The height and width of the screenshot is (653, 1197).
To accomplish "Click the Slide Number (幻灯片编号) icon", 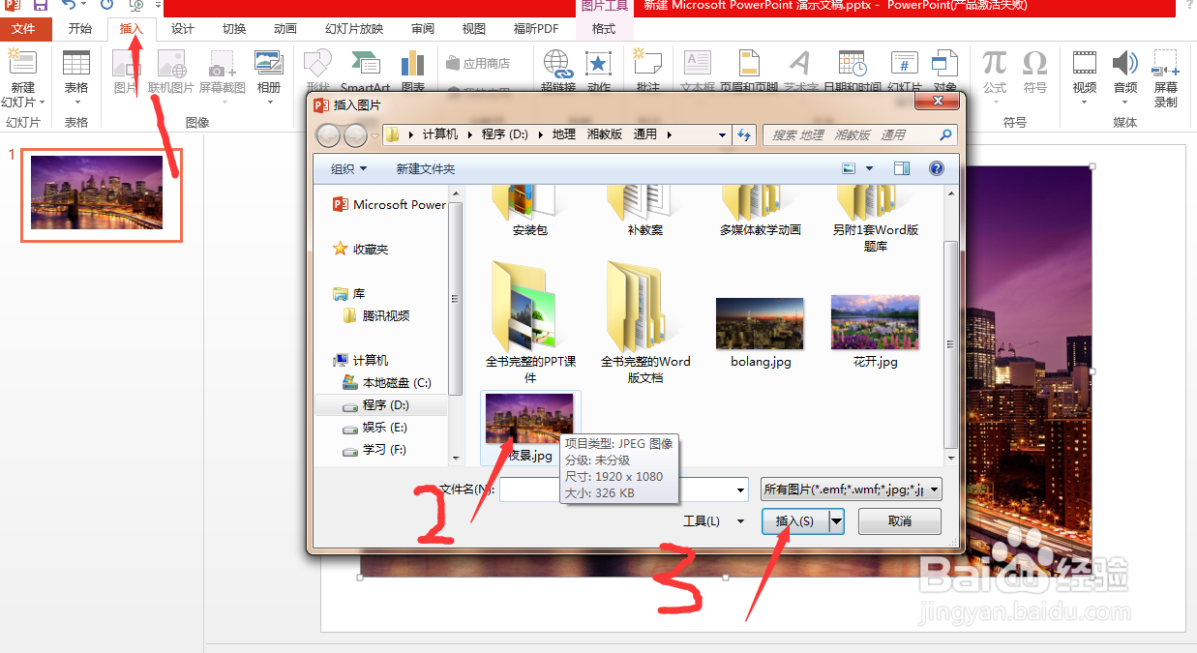I will 904,64.
